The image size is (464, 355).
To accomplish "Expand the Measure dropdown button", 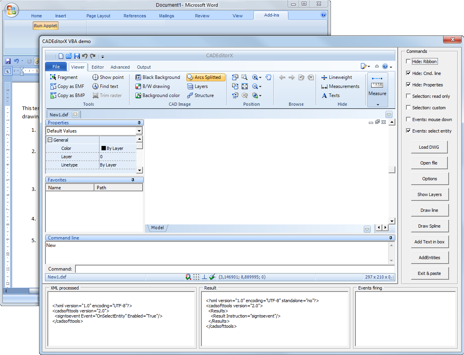I will coord(378,105).
